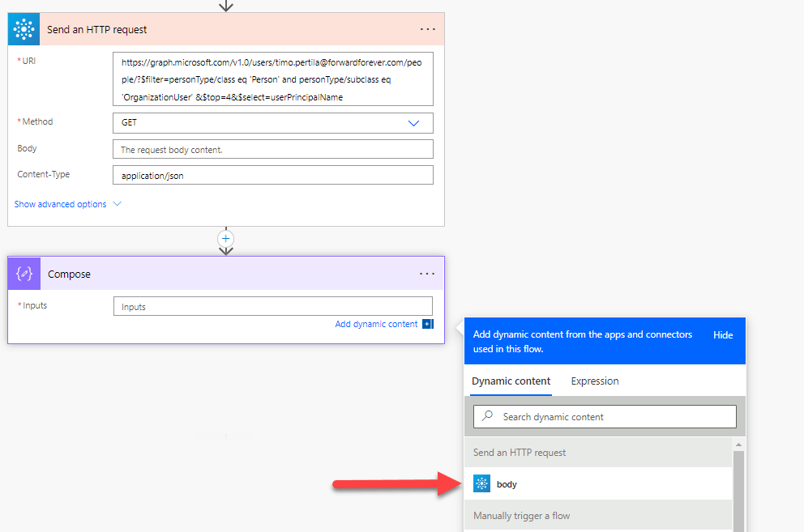Click the plus icon to insert a step
804x532 pixels.
tap(226, 239)
